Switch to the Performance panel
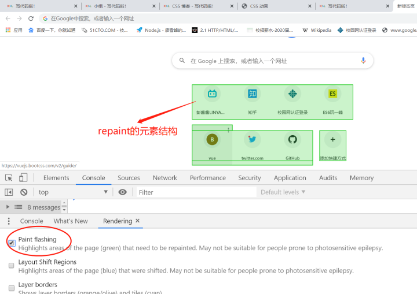 (208, 178)
